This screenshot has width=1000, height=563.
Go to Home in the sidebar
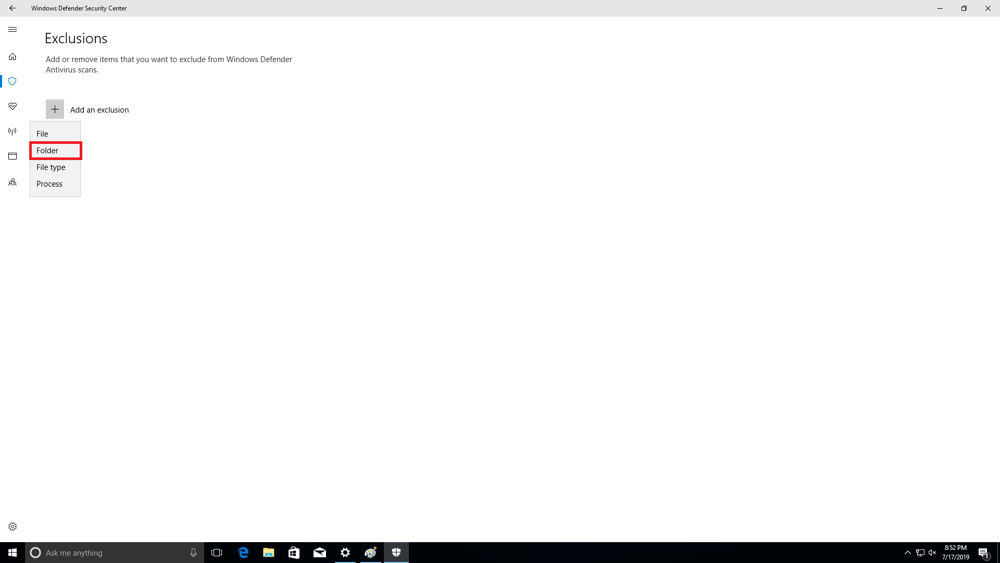click(x=12, y=56)
